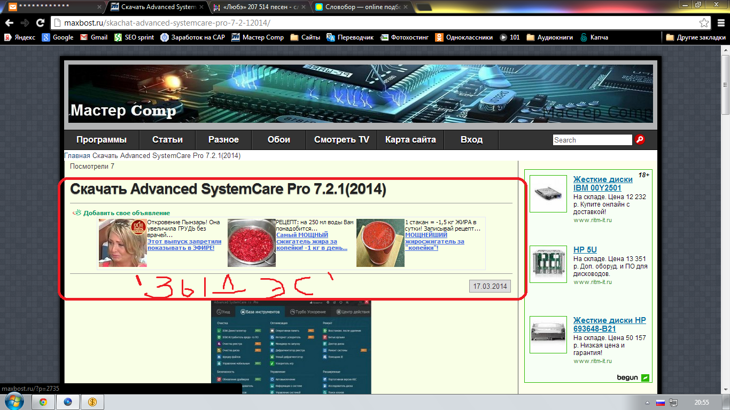Click the red search magnifier button
730x410 pixels.
(640, 140)
